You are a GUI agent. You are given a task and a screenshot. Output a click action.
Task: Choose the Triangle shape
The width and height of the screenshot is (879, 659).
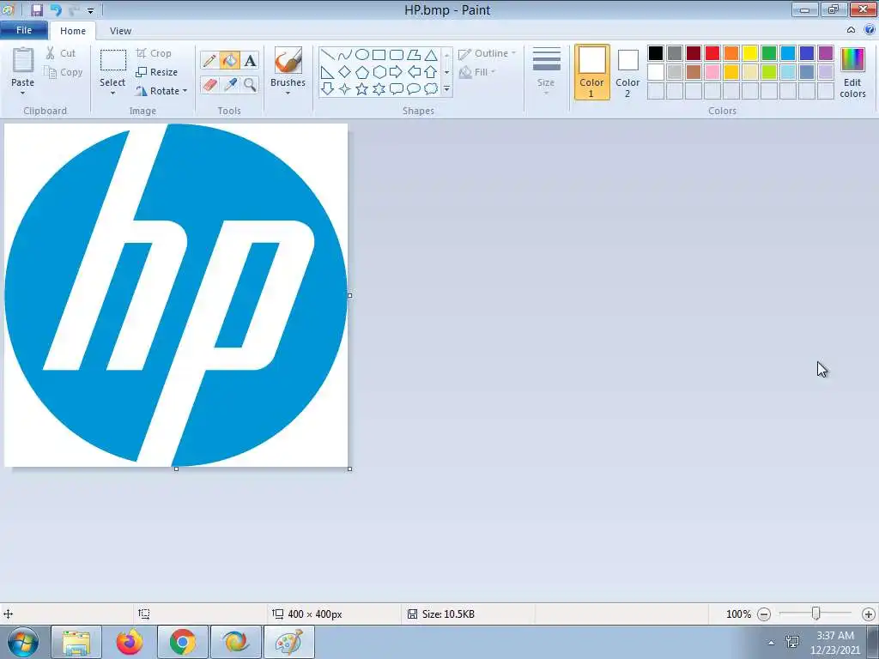tap(431, 55)
